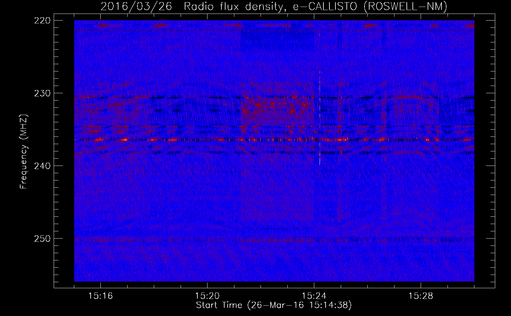Click the 15:28 time tick label

click(421, 296)
